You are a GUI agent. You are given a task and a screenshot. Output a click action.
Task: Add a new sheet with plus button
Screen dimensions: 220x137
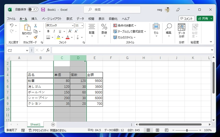(53, 125)
